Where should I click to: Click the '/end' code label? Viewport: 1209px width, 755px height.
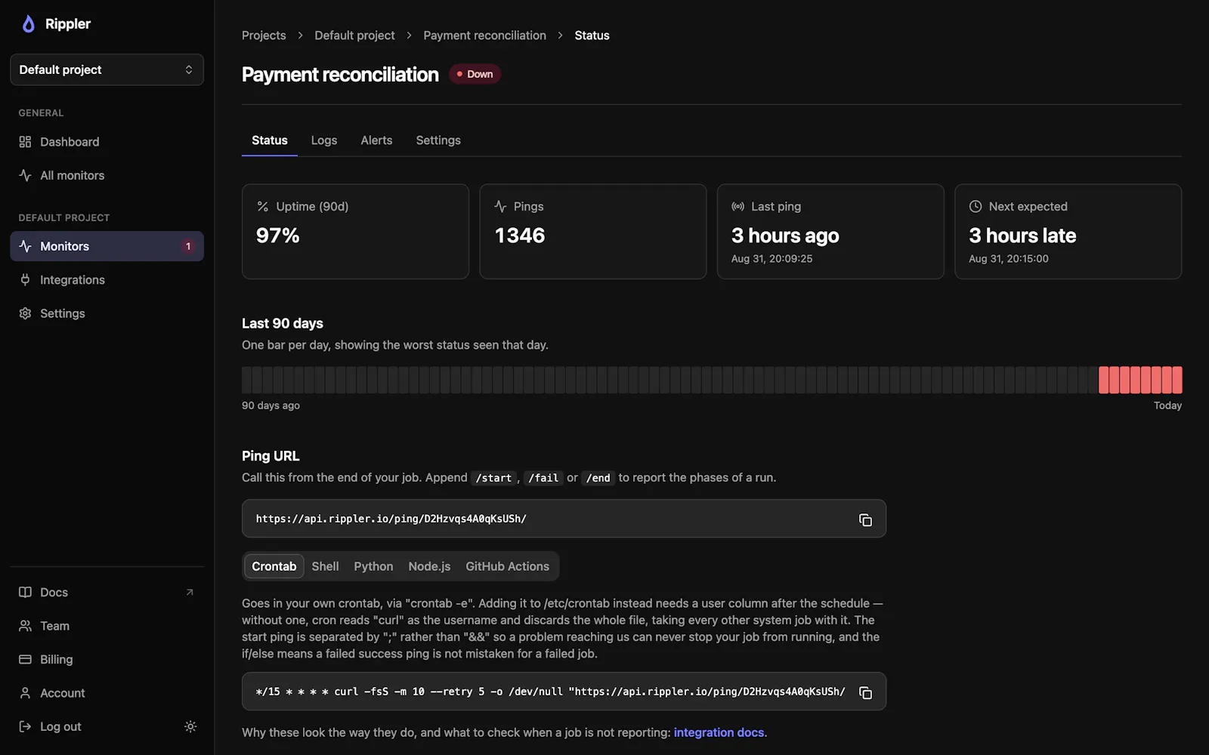tap(598, 478)
